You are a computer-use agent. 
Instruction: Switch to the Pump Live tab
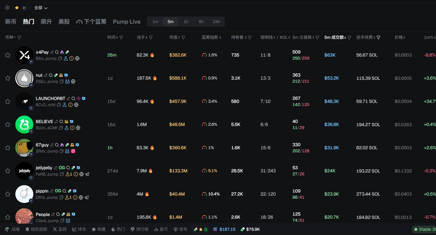(127, 22)
